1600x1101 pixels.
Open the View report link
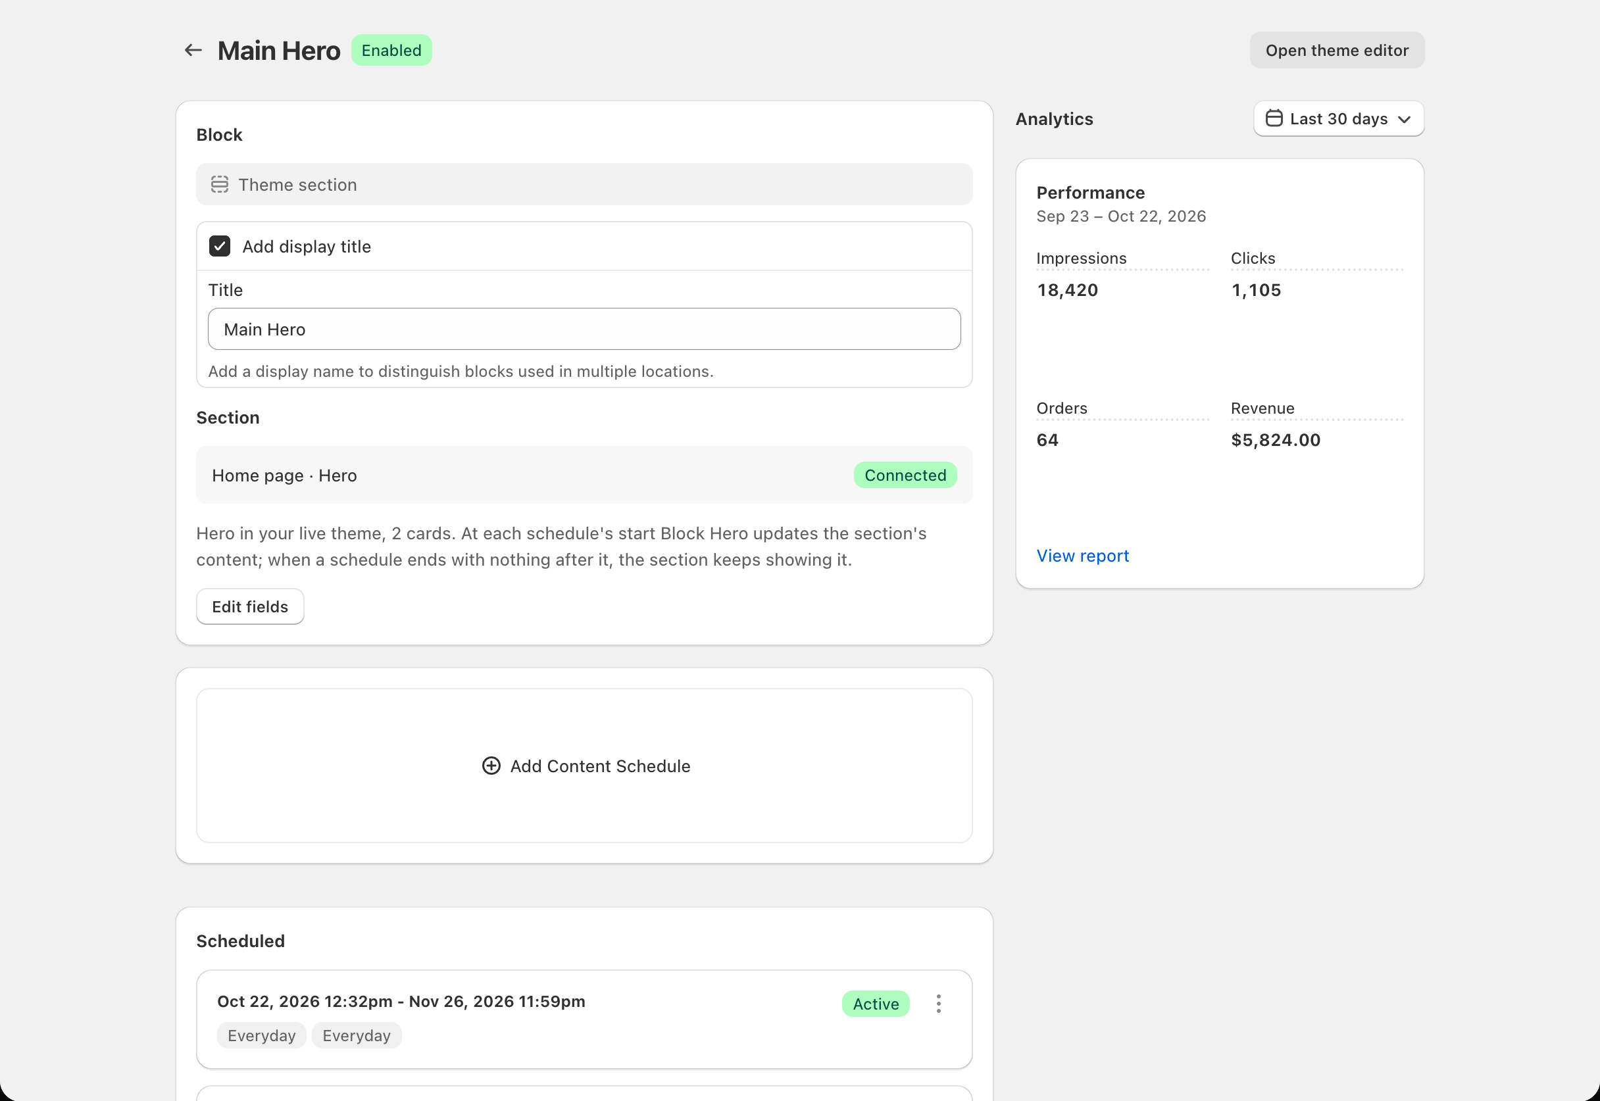tap(1082, 556)
